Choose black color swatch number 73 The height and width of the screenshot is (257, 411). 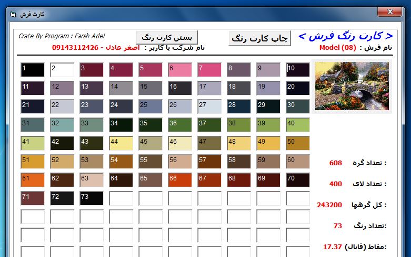tap(92, 199)
